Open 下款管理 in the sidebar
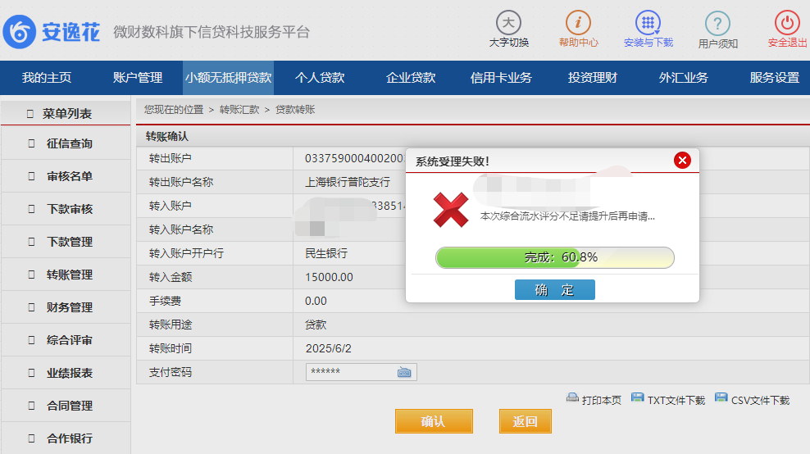Screen dimensions: 810x454 tap(66, 242)
